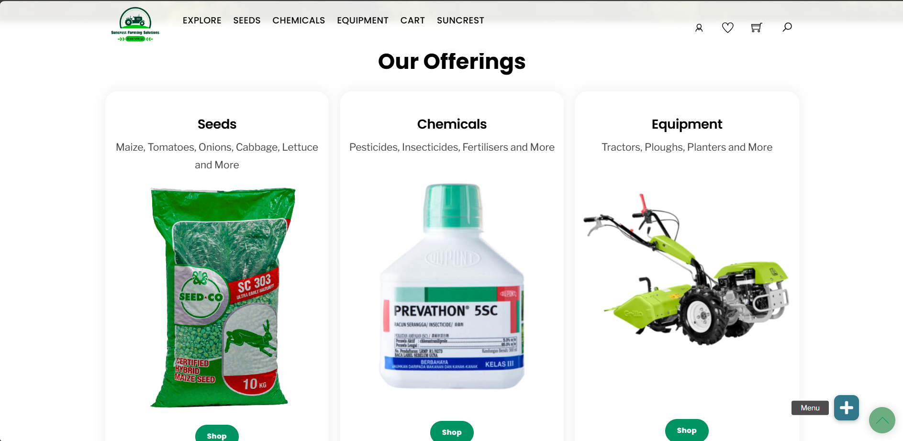Click Shop button under Seeds
This screenshot has height=441, width=903.
coord(217,433)
